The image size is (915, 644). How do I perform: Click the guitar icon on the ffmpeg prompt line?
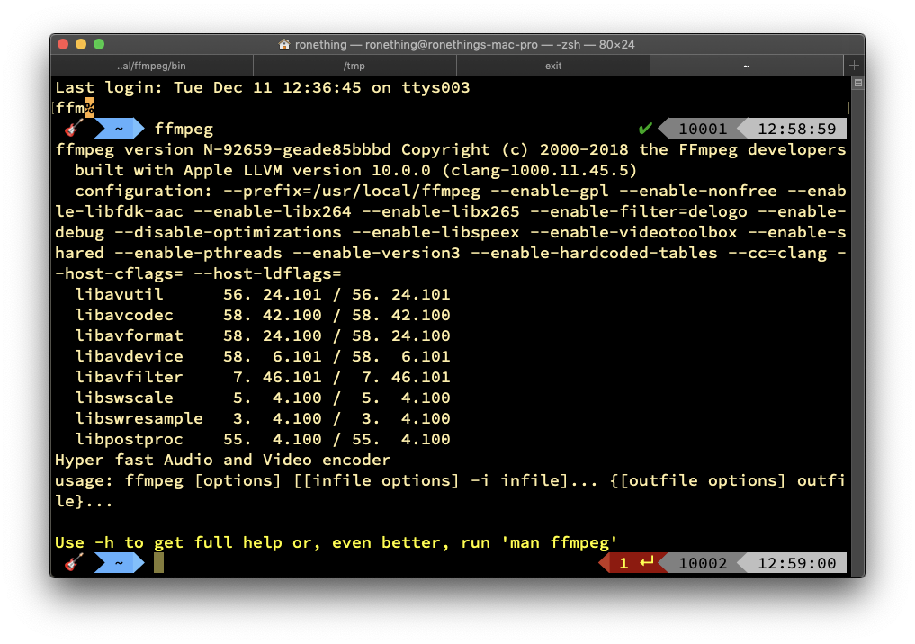tap(74, 130)
